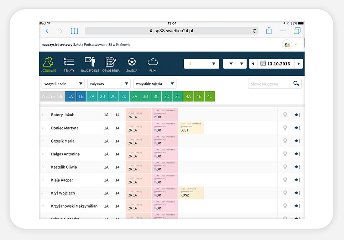The image size is (344, 240).
Task: Open the wszystkie sale dropdown
Action: (x=63, y=84)
